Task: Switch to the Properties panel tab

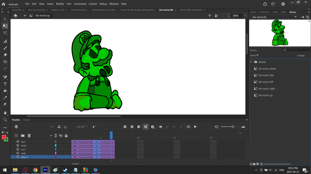Action: click(264, 12)
